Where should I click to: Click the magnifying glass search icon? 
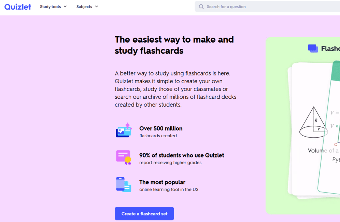click(x=201, y=6)
